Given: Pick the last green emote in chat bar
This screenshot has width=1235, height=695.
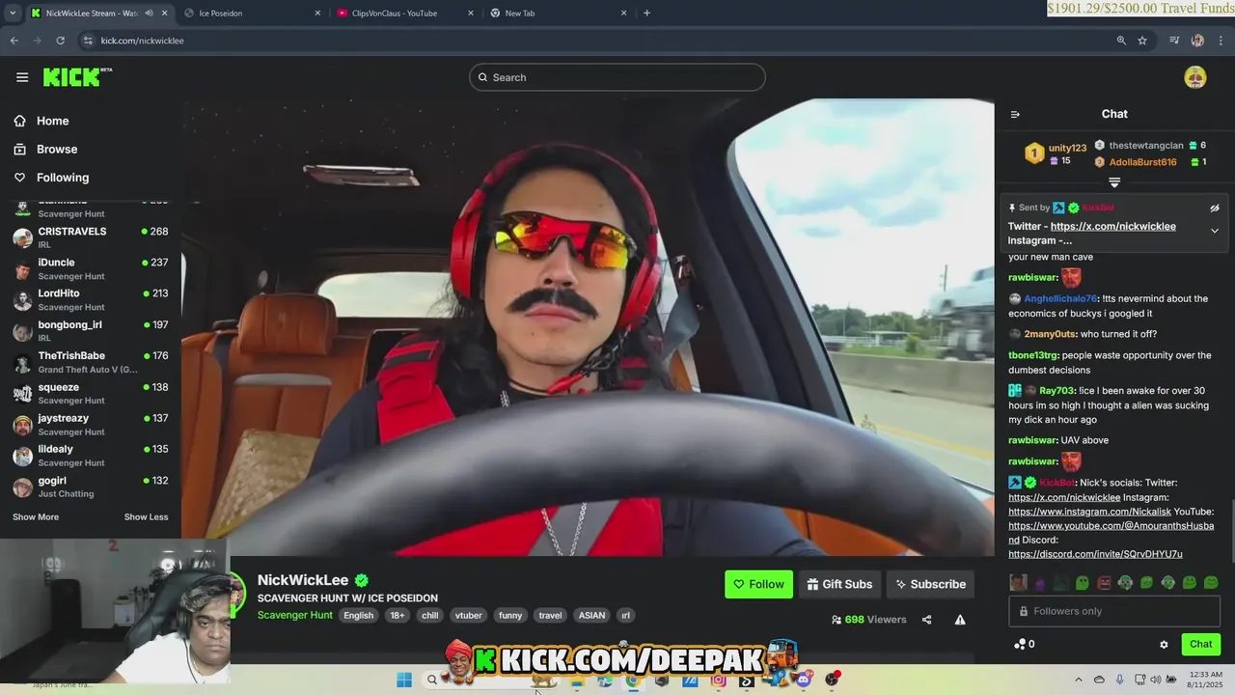Looking at the screenshot, I should point(1211,582).
